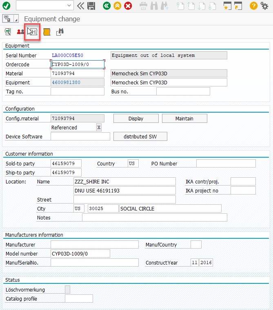Expand the command field dropdown arrow
This screenshot has width=273, height=310.
tap(69, 6)
